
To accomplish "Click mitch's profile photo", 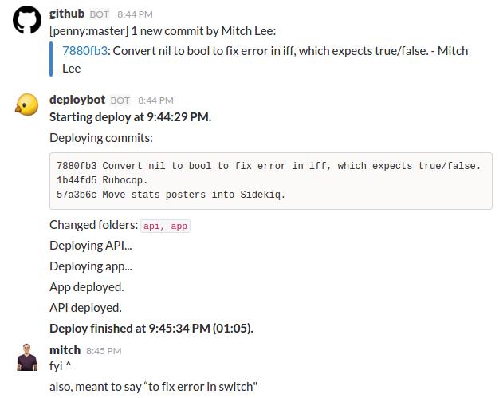I will (27, 357).
